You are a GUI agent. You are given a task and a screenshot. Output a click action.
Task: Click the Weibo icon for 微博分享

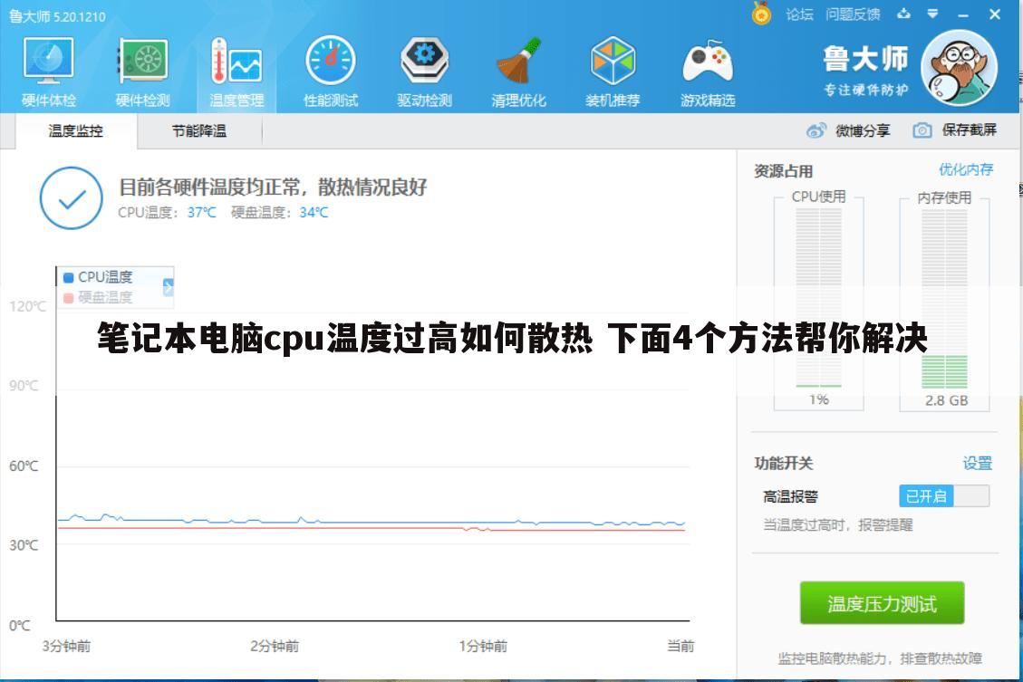(x=816, y=130)
